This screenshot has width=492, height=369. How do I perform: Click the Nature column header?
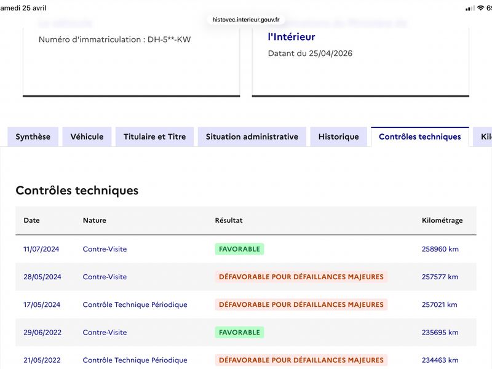94,220
